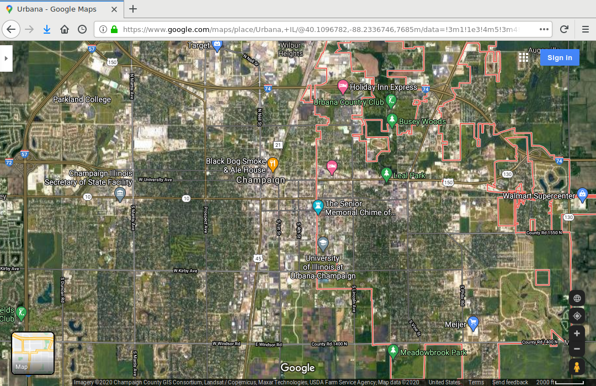Image resolution: width=596 pixels, height=386 pixels.
Task: Open the Send feedback link
Action: (x=510, y=382)
